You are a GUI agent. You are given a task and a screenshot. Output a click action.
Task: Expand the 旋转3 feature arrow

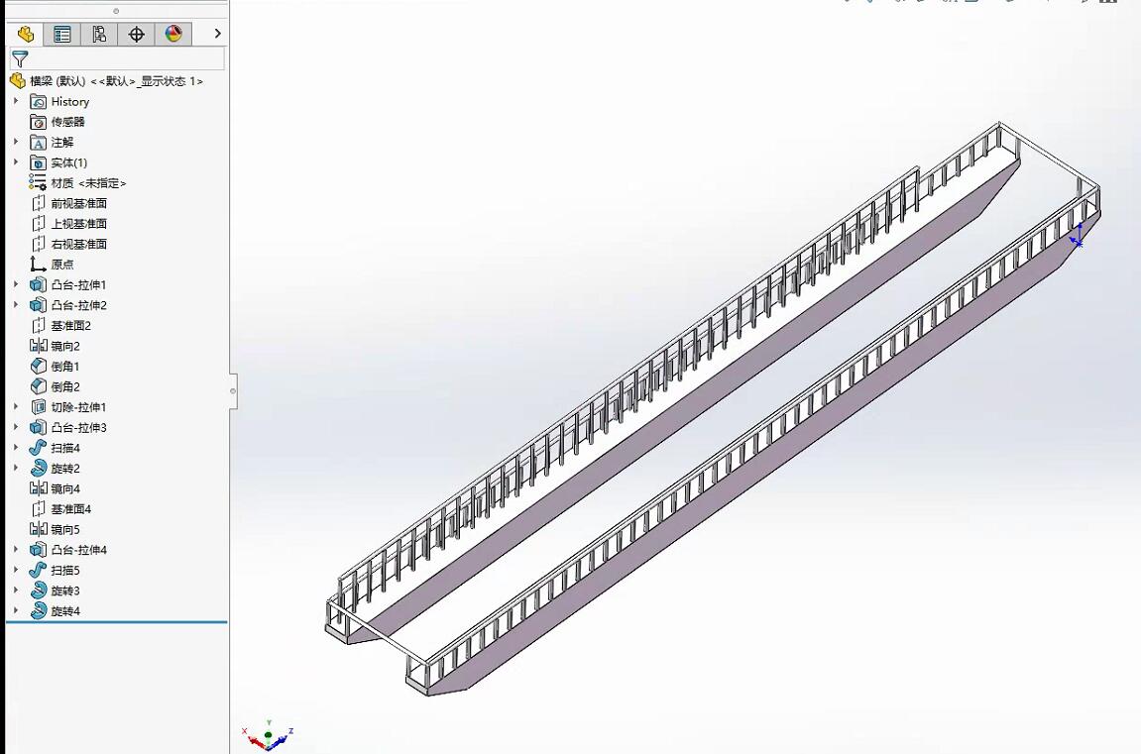coord(16,590)
